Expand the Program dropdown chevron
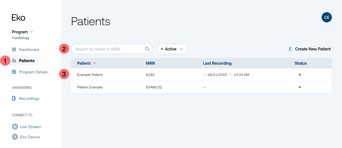This screenshot has height=148, width=342. coord(31,32)
